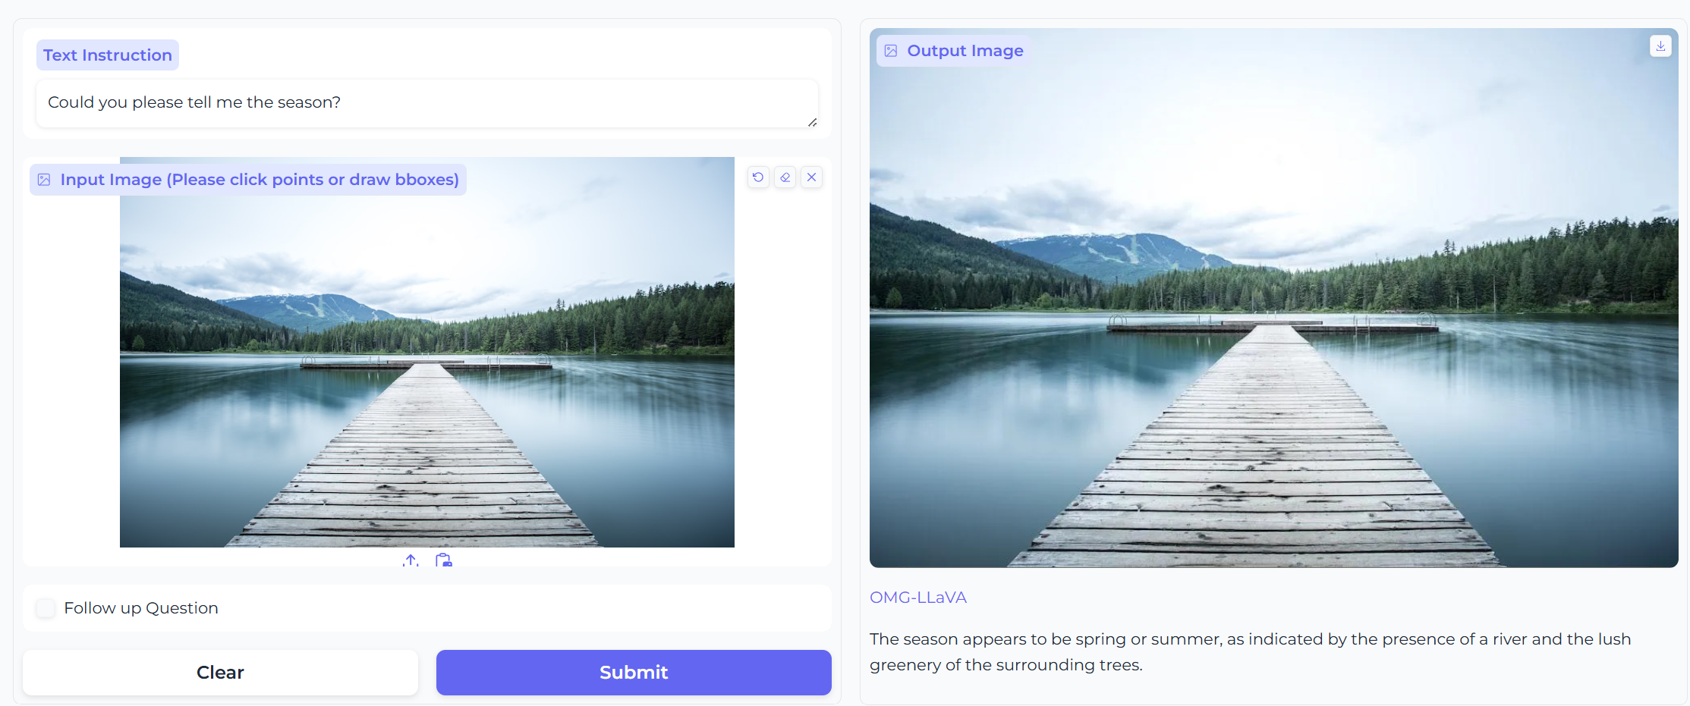Viewport: 1690px width, 706px height.
Task: Click the text box resize handle
Action: tap(813, 122)
